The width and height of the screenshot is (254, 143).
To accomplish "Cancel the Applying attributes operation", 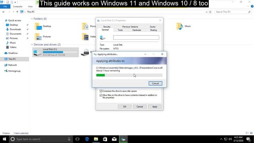I will (x=155, y=83).
